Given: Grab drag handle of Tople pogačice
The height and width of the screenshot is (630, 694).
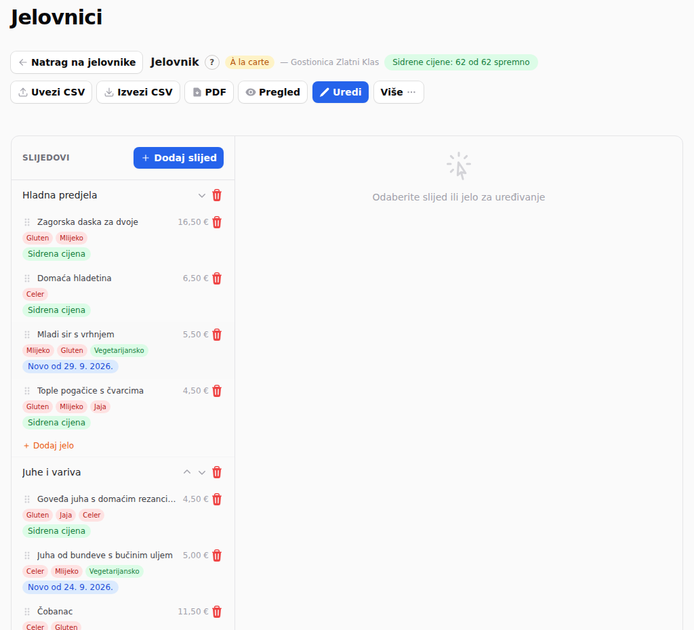Looking at the screenshot, I should [x=27, y=391].
